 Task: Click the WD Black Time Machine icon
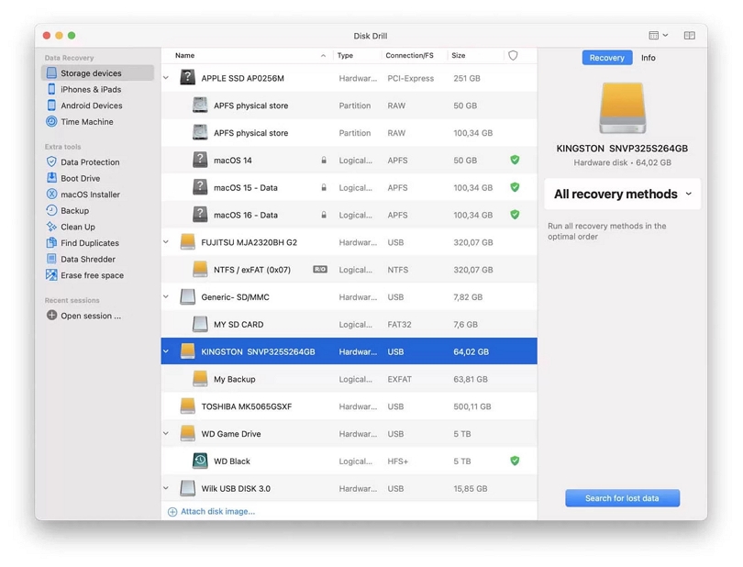[200, 461]
